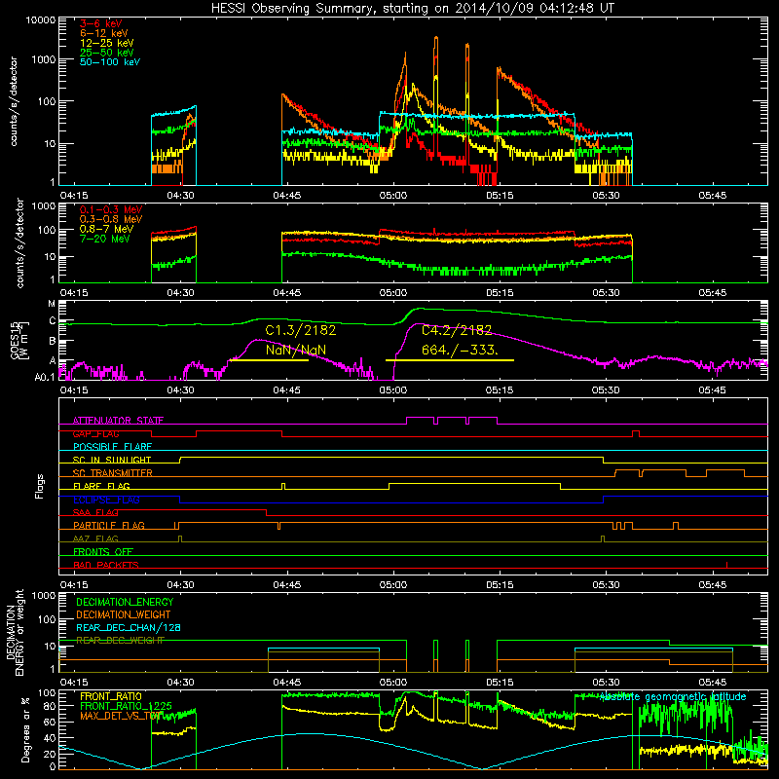Click the yellow flare duration bar under C1.3

coord(269,360)
